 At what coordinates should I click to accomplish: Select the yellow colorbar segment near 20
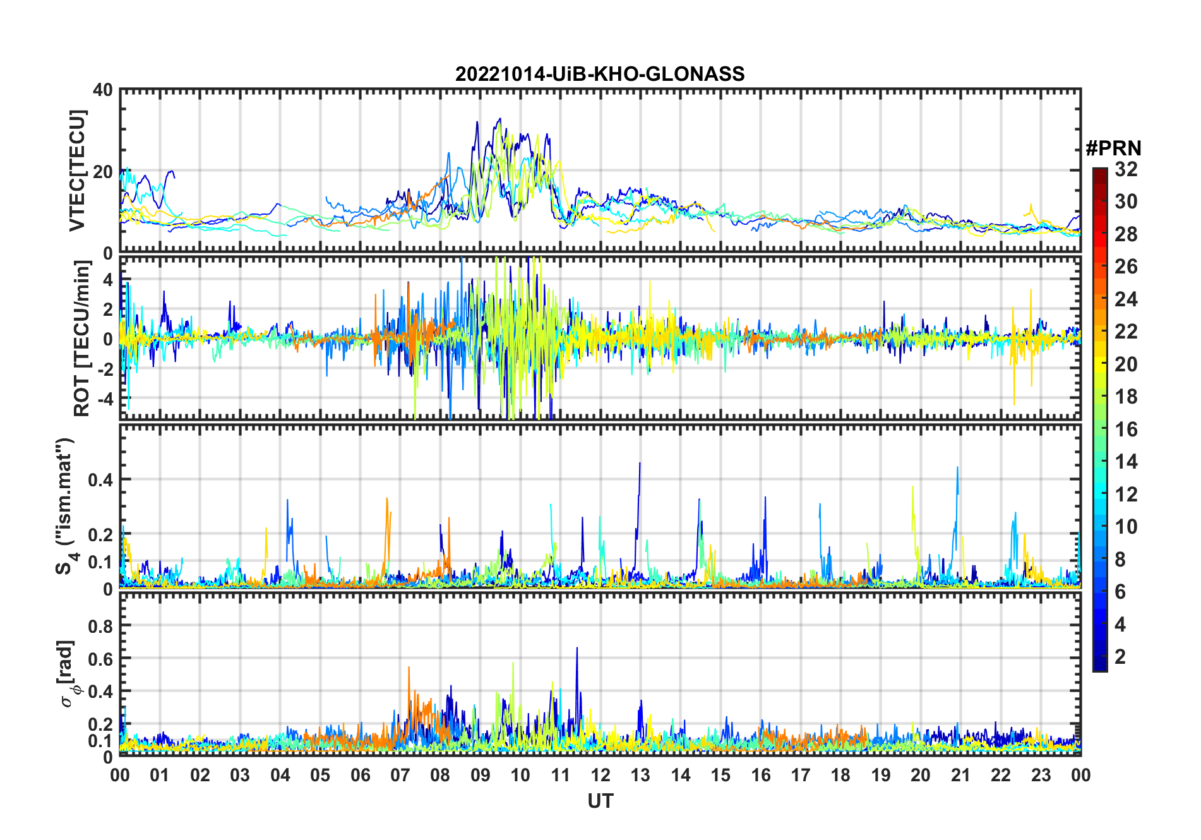[1100, 364]
